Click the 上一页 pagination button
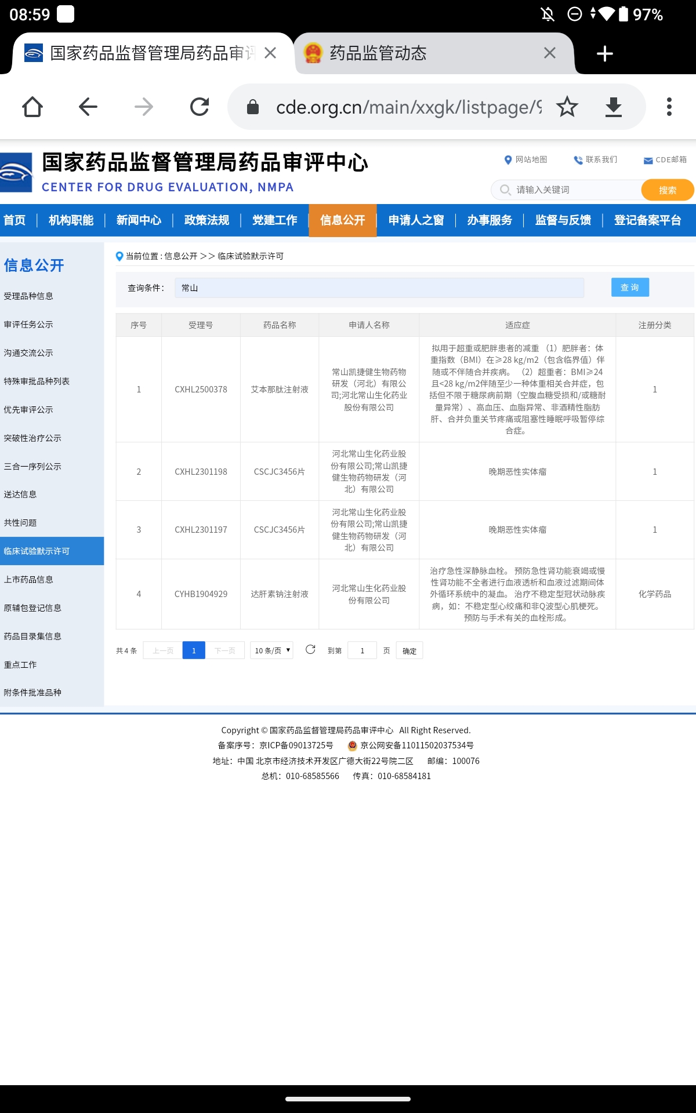Image resolution: width=696 pixels, height=1113 pixels. [163, 650]
